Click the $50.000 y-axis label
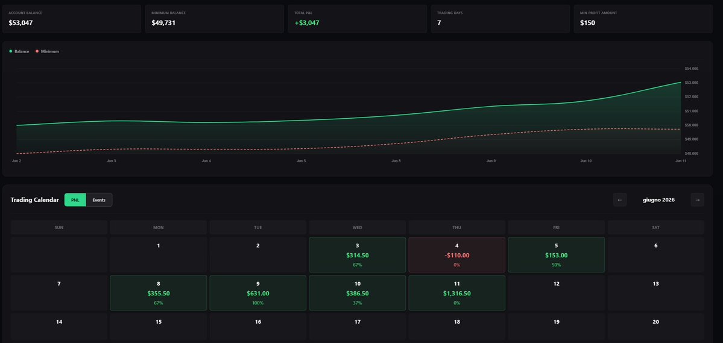 692,125
